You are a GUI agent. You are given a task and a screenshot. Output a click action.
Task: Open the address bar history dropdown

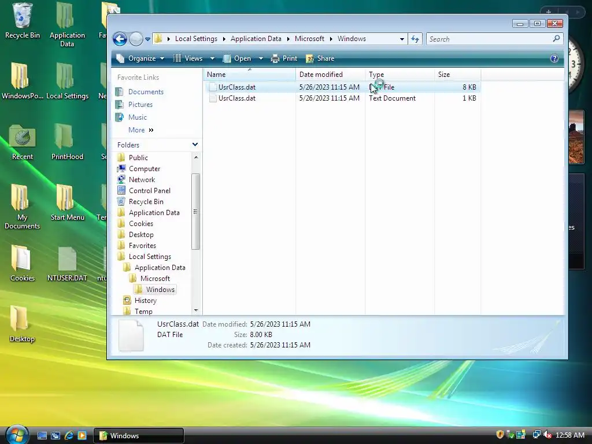point(402,39)
